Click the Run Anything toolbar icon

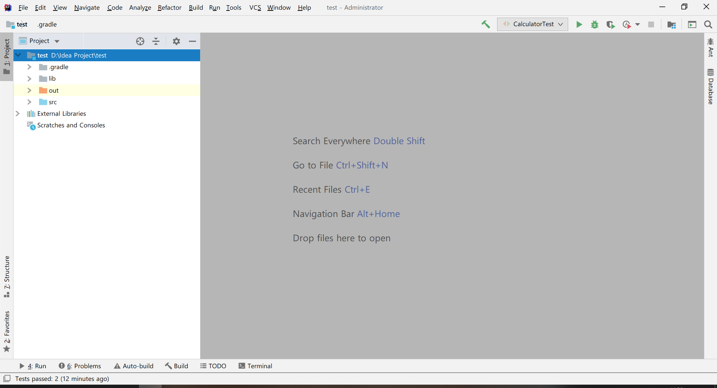692,24
